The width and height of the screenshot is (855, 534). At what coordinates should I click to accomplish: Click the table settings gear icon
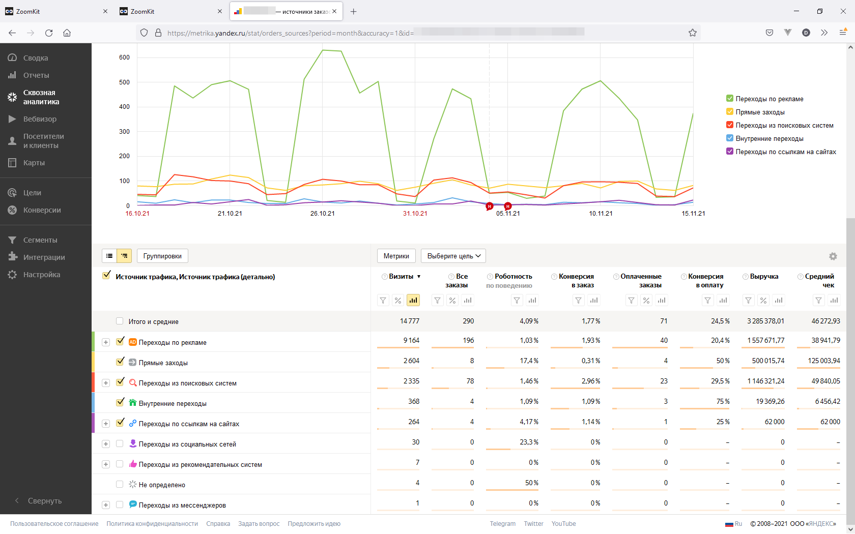pyautogui.click(x=833, y=256)
